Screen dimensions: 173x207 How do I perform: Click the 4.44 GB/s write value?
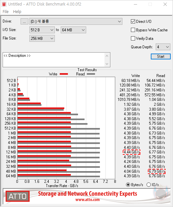point(132,152)
